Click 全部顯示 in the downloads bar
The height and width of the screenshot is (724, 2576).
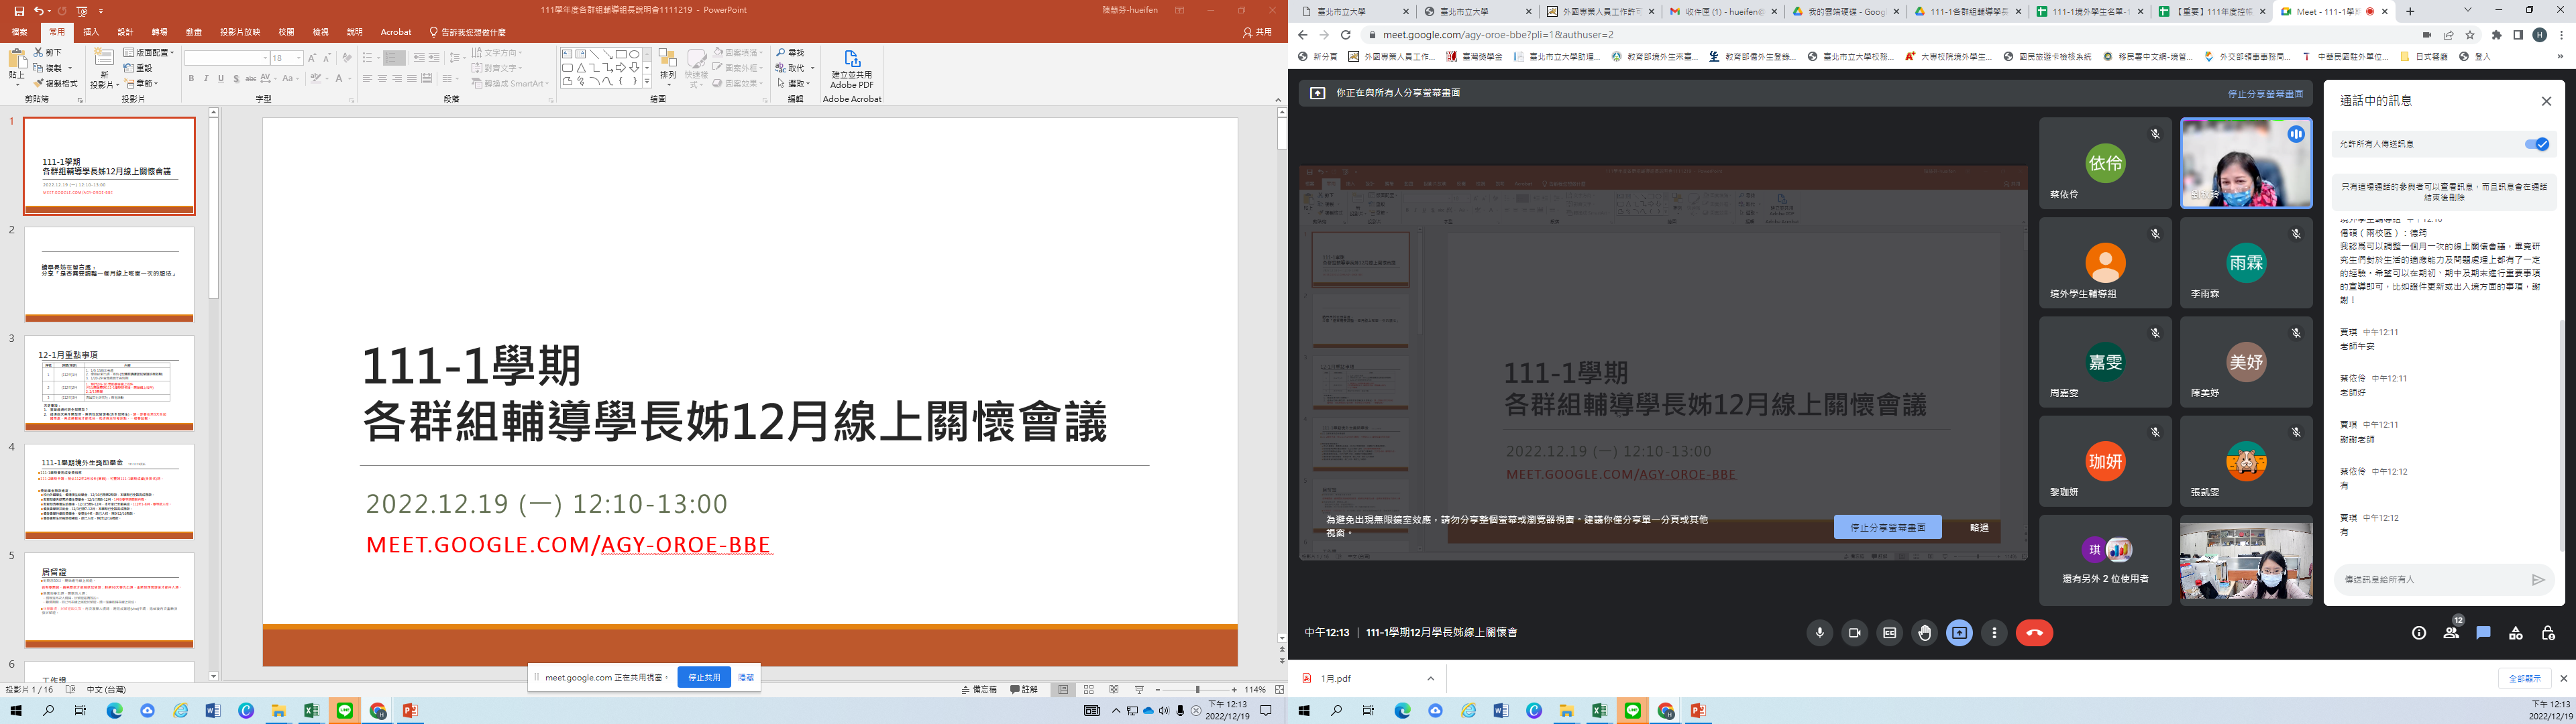pos(2524,678)
